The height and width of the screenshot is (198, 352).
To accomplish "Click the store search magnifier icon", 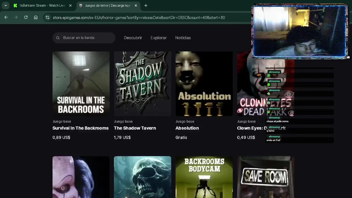I will pos(58,38).
